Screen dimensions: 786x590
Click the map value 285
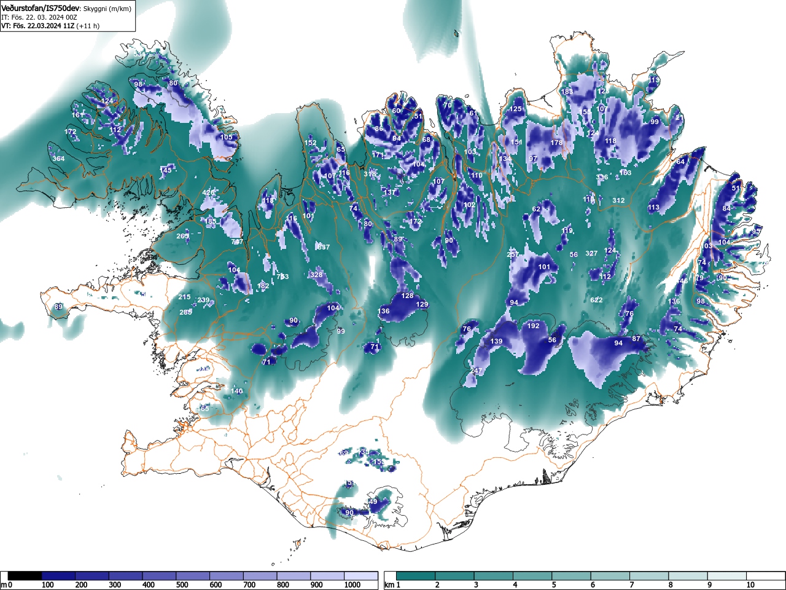pos(186,312)
